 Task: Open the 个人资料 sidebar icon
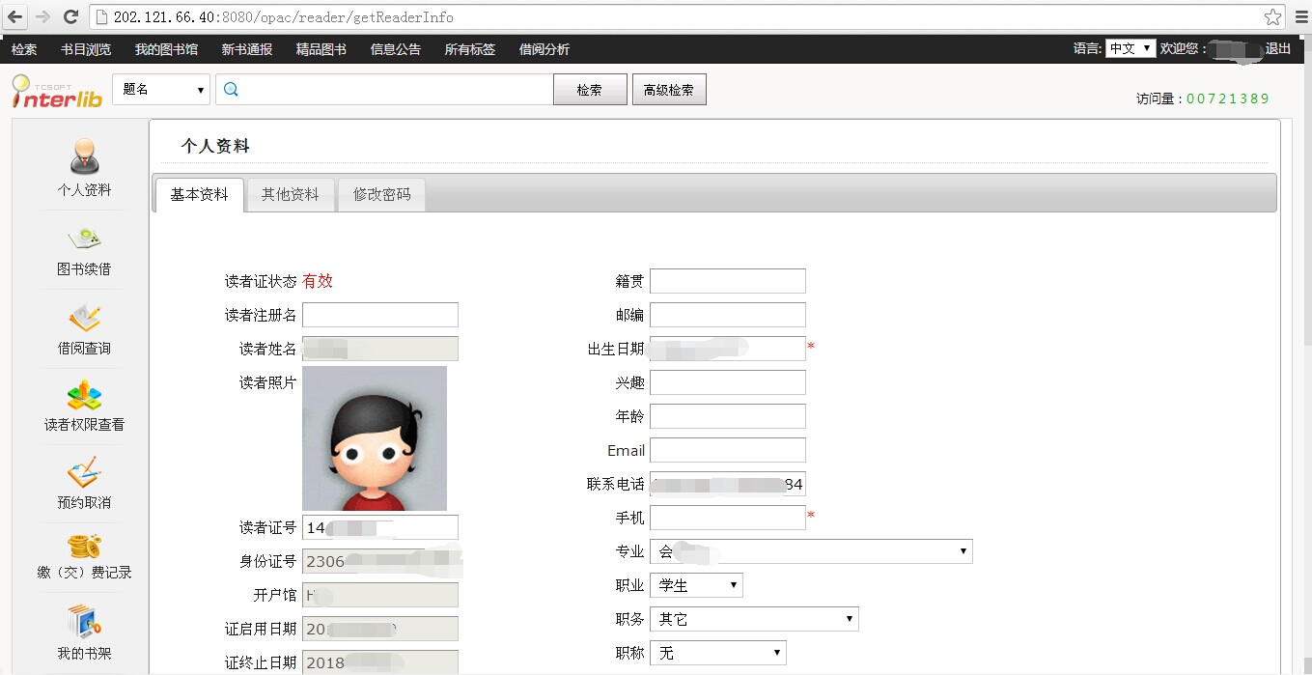click(x=84, y=156)
